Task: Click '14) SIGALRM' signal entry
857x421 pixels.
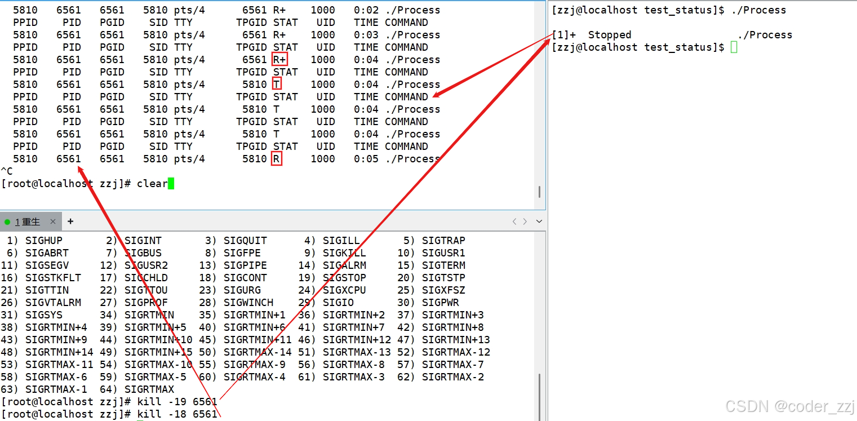Action: pos(332,265)
